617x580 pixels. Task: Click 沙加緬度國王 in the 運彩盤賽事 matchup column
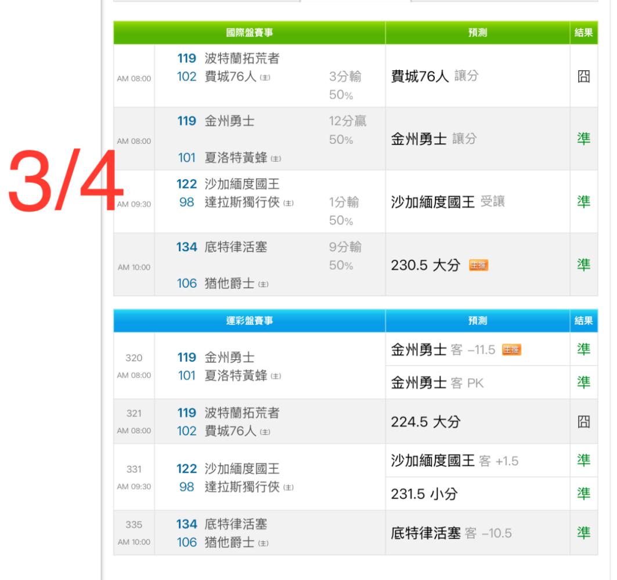pos(242,469)
